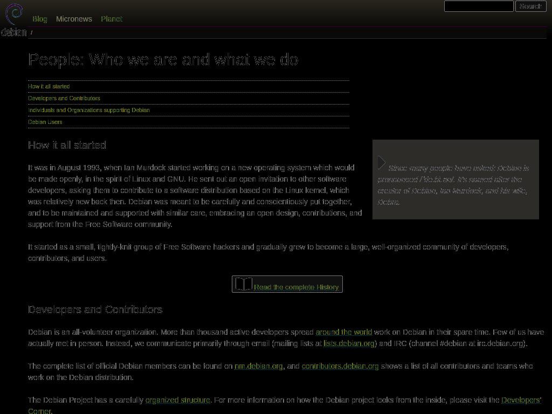Jump to Individuals and Organizations supporting Debian
The height and width of the screenshot is (414, 552).
pyautogui.click(x=89, y=110)
